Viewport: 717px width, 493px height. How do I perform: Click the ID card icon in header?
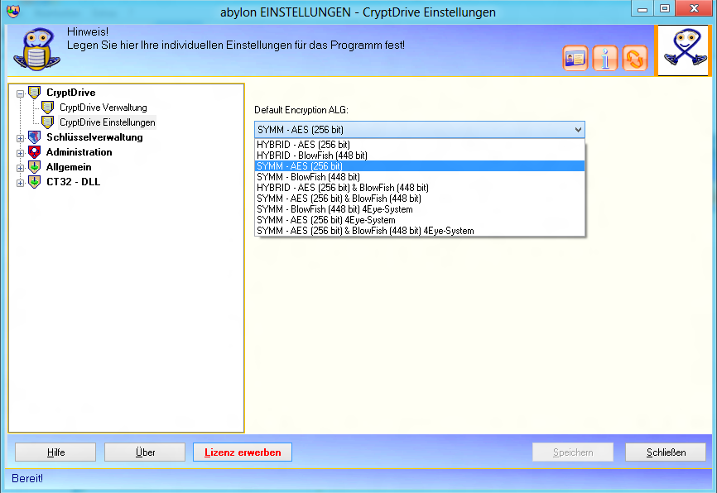575,59
